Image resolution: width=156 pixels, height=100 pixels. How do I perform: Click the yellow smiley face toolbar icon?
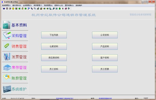pyautogui.click(x=13, y=9)
